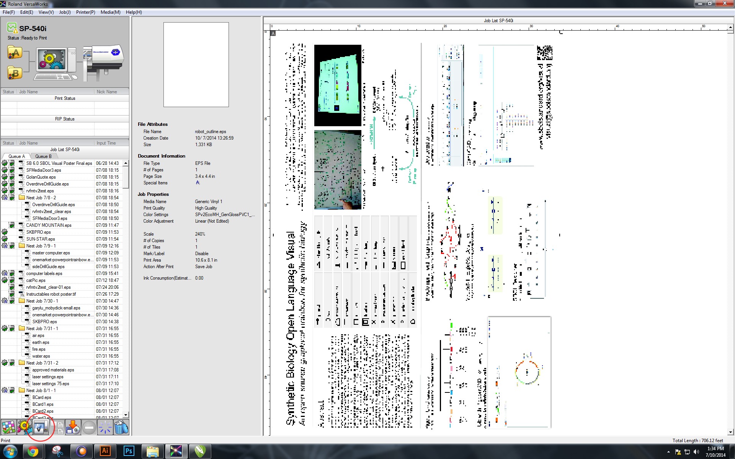Open the Edit(E) menu

[27, 12]
